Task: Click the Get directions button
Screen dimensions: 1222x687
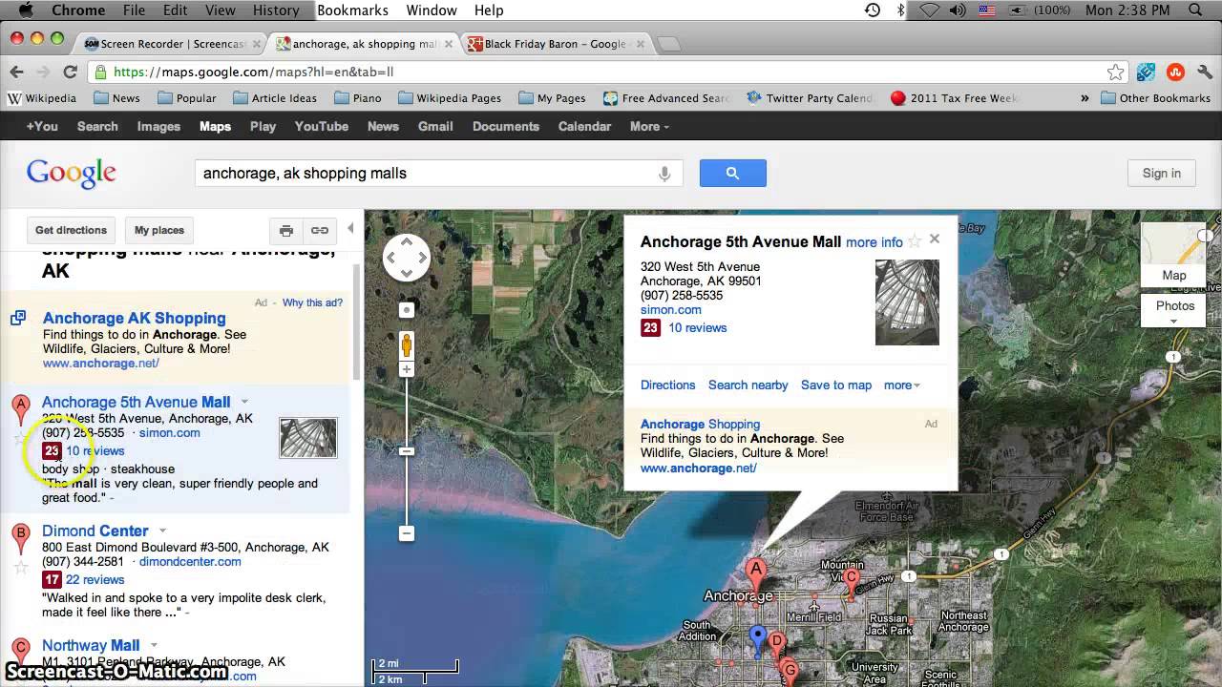Action: pyautogui.click(x=71, y=230)
